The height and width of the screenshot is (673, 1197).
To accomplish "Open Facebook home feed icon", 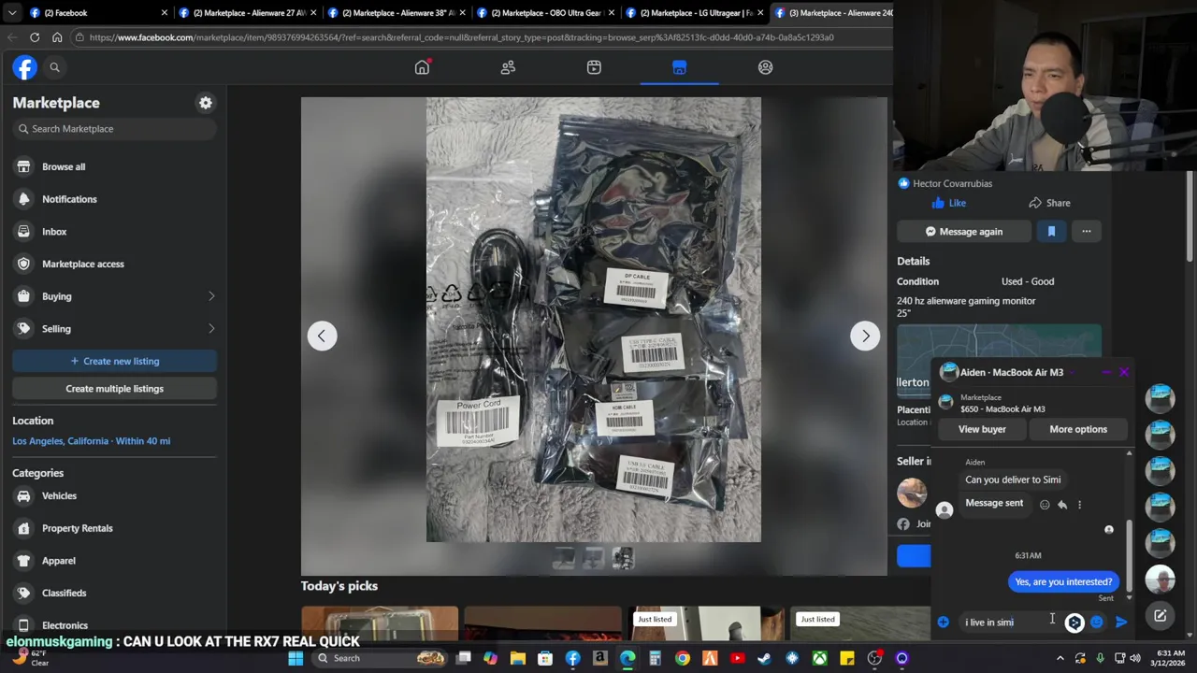I will point(422,67).
